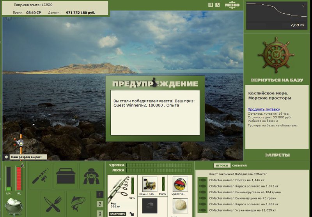312x217 pixels.
Task: Select the Quest Fis... fishing line spool
Action: [x=180, y=184]
